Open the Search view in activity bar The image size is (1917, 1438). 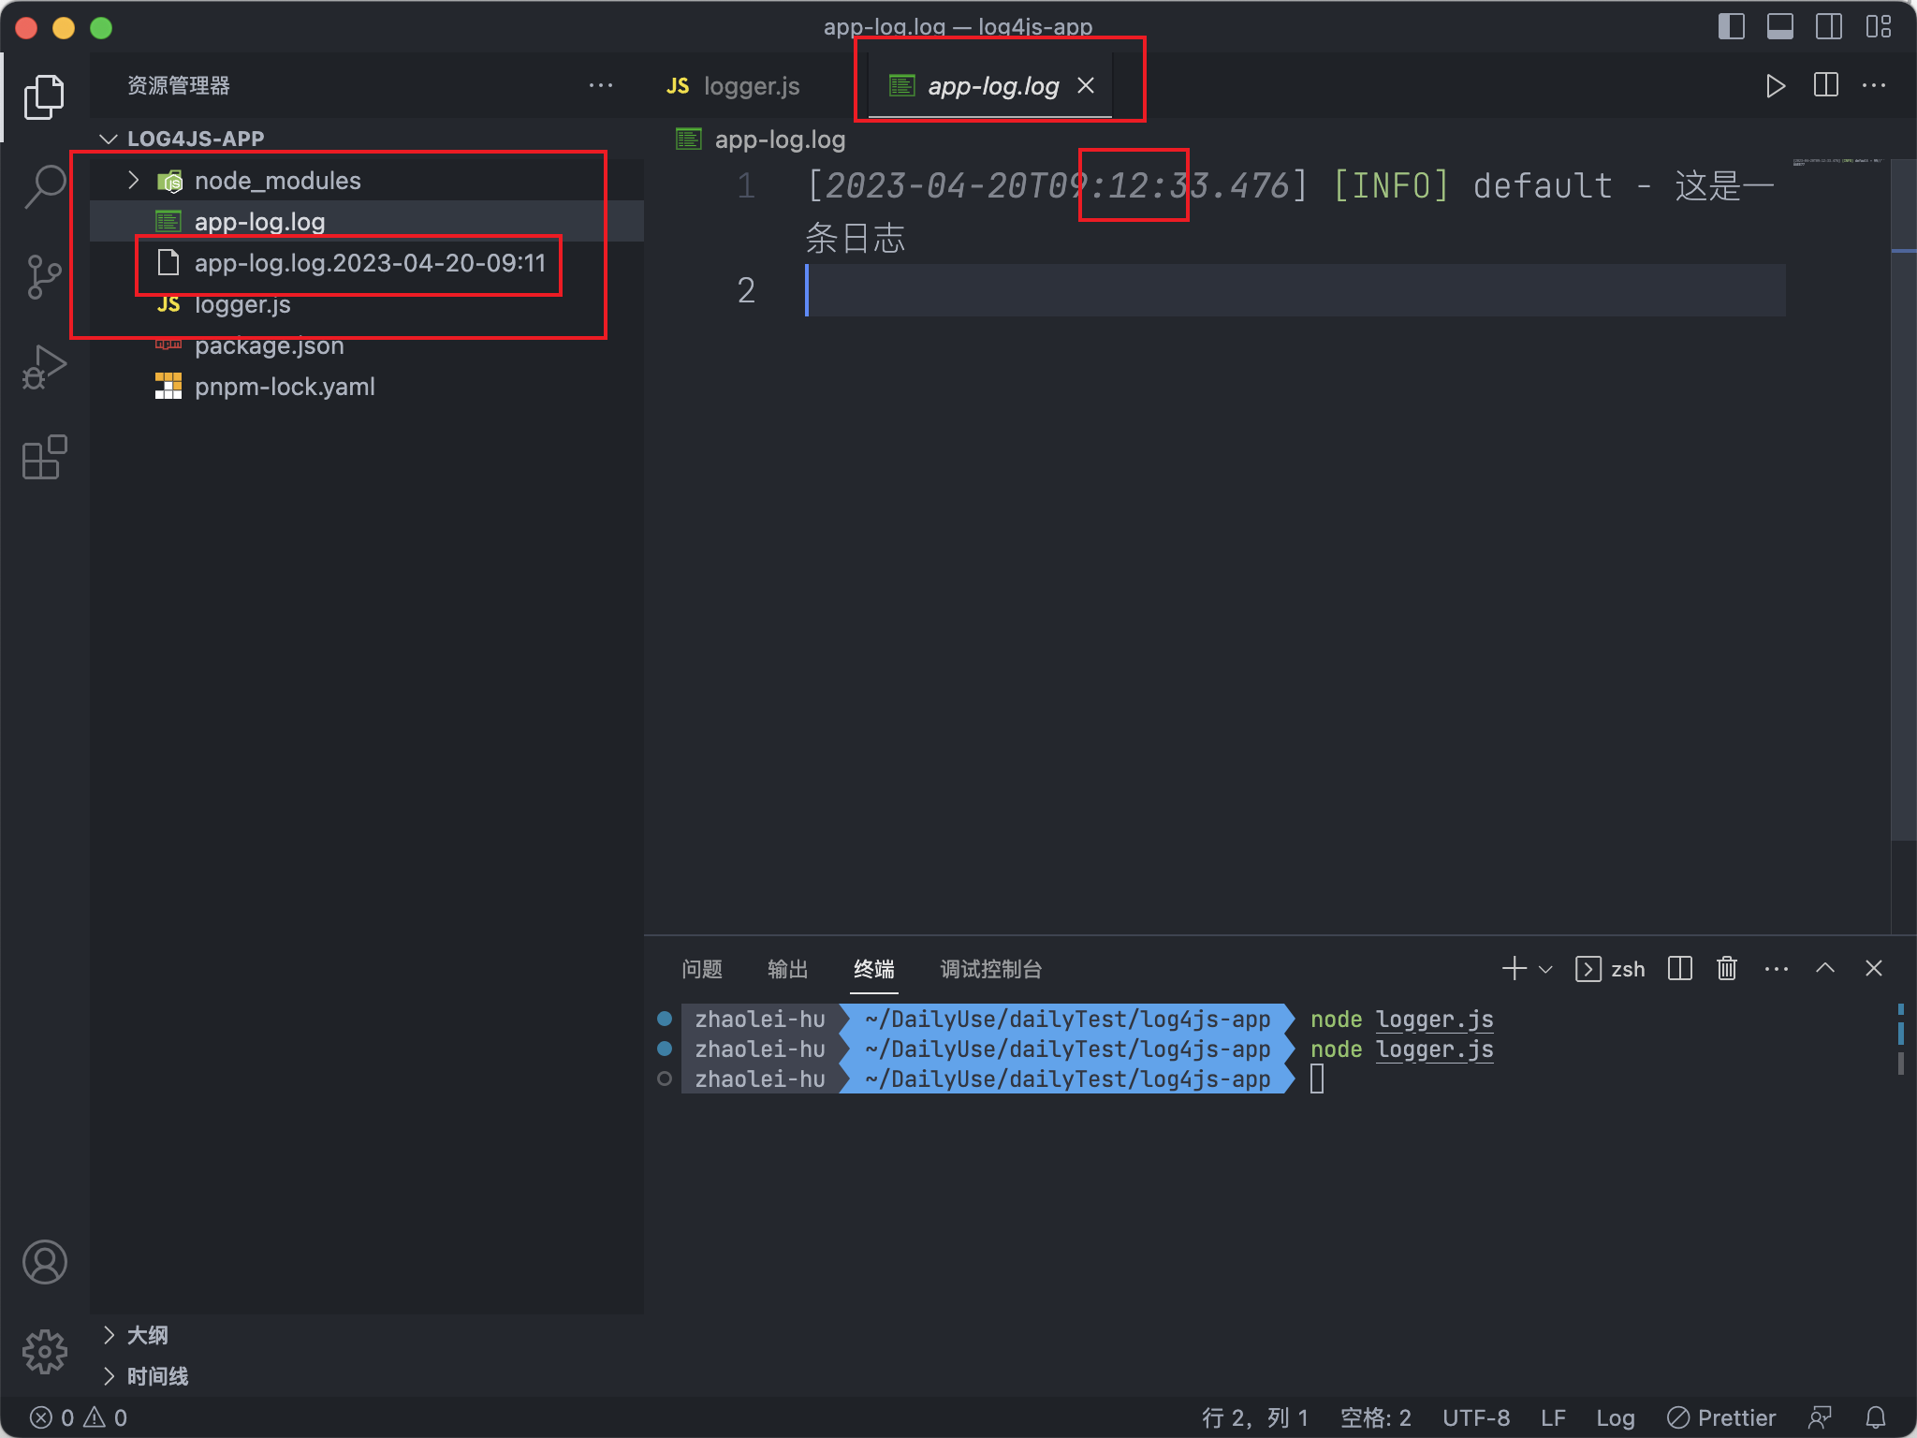44,186
